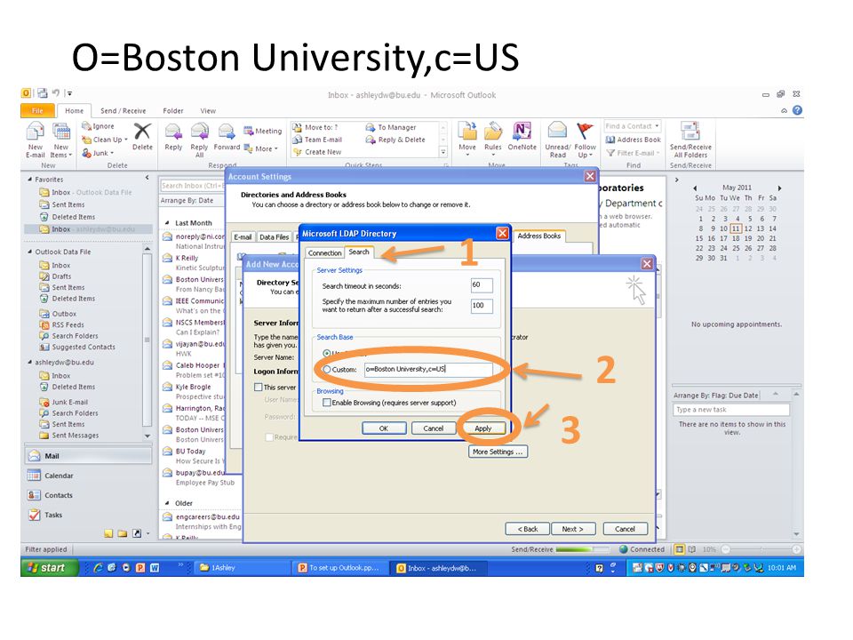This screenshot has height=640, width=853.
Task: Toggle 'This server' requires logon checkbox
Action: 259,388
